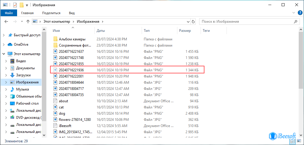Viewport: 304px width, 145px height.
Task: Open address bar history dropdown
Action: point(188,22)
